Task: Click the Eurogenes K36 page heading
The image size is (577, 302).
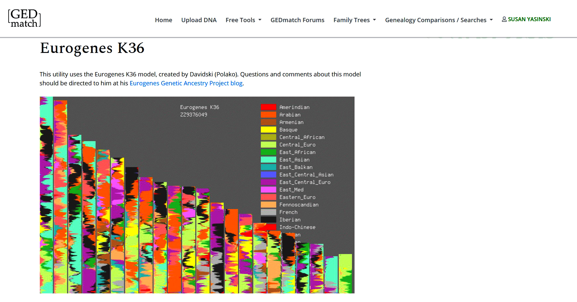Action: tap(92, 48)
